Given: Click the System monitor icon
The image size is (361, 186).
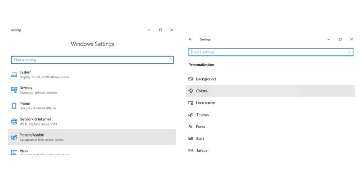Looking at the screenshot, I should click(14, 74).
